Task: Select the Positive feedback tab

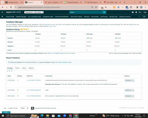Action: click(17, 68)
